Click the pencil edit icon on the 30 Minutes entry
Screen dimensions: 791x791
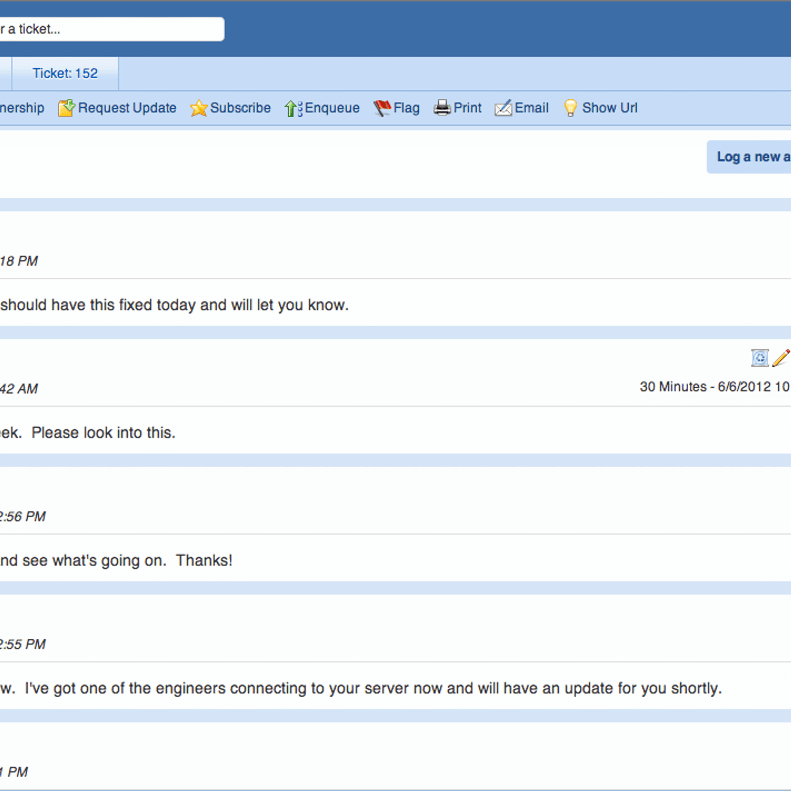781,357
